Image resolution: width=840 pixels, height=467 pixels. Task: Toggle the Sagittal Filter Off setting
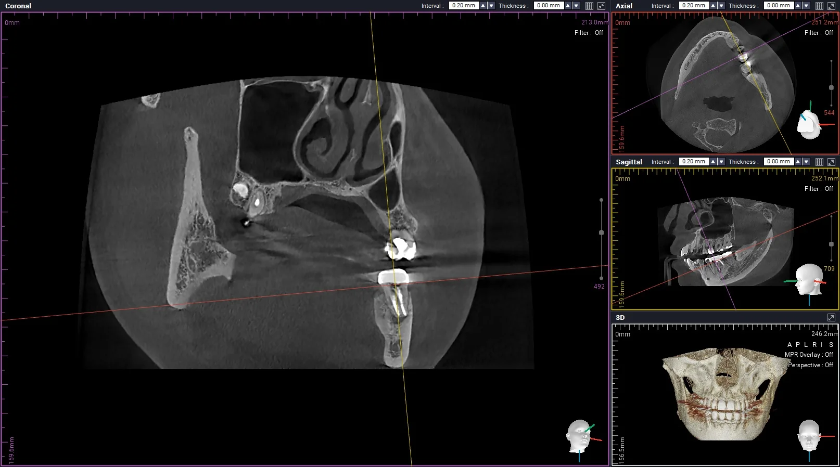819,189
